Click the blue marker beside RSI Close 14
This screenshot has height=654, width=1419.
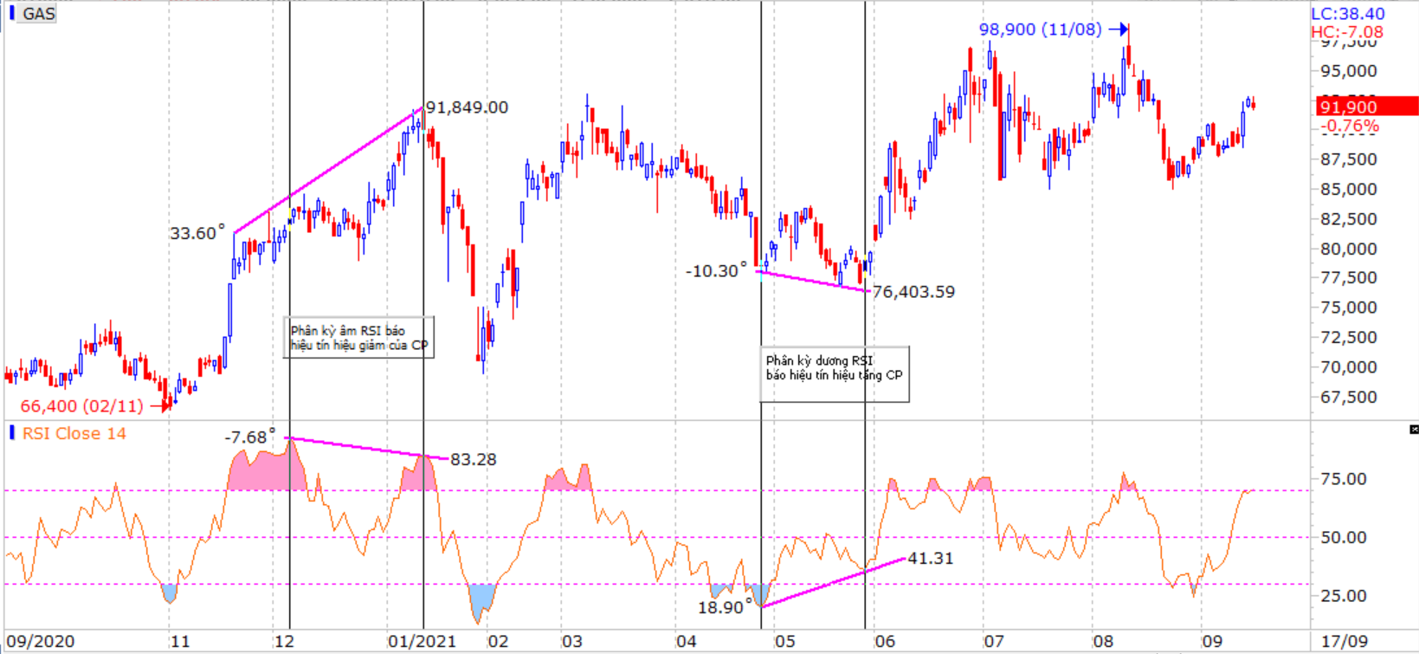[x=11, y=432]
